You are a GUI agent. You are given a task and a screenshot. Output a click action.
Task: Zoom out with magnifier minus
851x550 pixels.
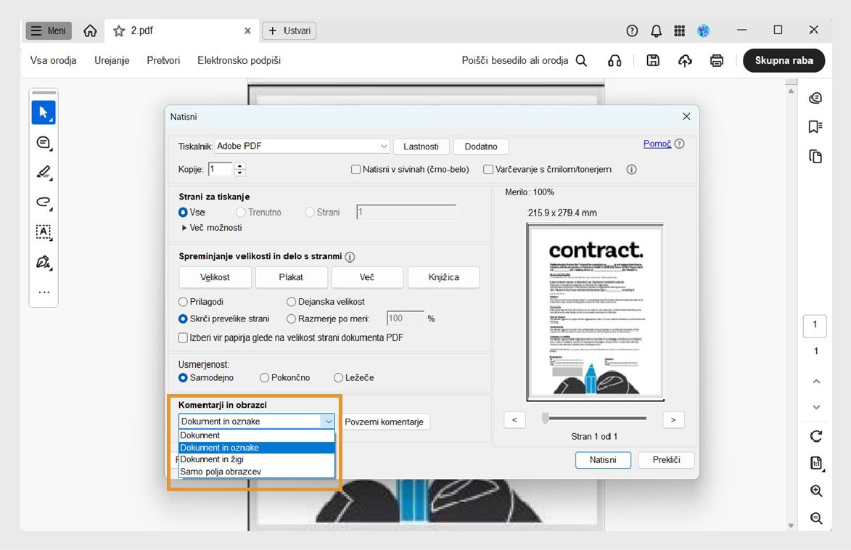(x=816, y=518)
